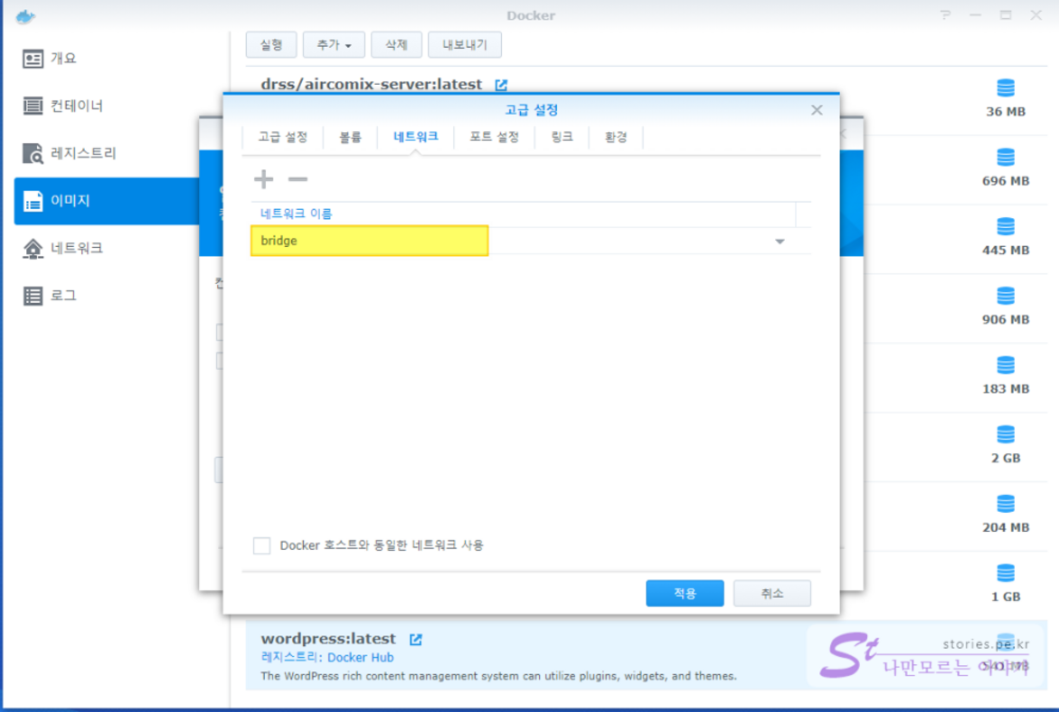Expand the bridge network name dropdown arrow

coord(780,242)
